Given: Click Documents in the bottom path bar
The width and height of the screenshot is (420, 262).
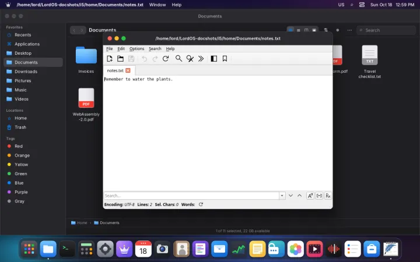Looking at the screenshot, I should click(x=107, y=222).
